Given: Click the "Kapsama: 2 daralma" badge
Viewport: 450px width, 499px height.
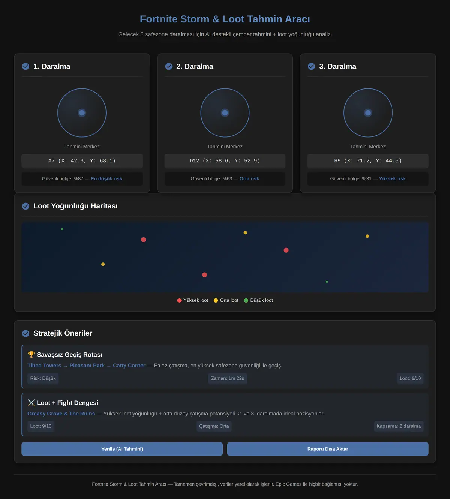Looking at the screenshot, I should [399, 426].
